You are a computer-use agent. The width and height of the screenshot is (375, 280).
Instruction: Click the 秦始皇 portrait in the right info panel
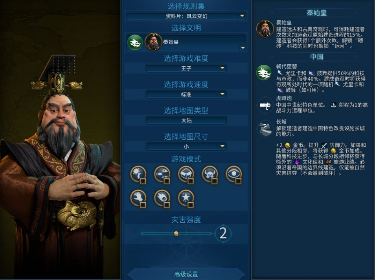coord(265,29)
